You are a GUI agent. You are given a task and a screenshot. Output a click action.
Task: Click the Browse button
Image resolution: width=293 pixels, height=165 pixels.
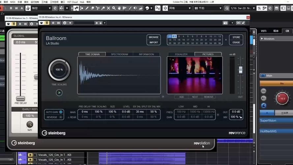tap(154, 37)
